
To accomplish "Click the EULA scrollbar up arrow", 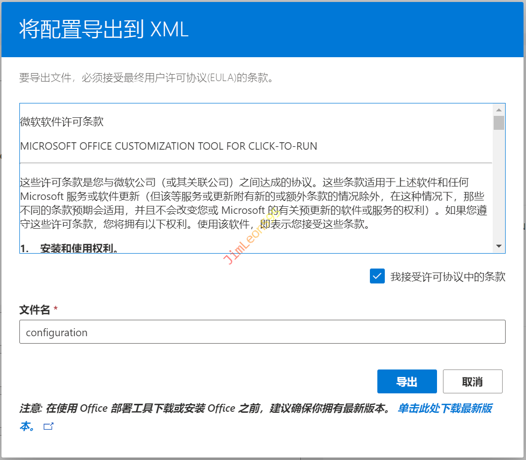I will [499, 109].
